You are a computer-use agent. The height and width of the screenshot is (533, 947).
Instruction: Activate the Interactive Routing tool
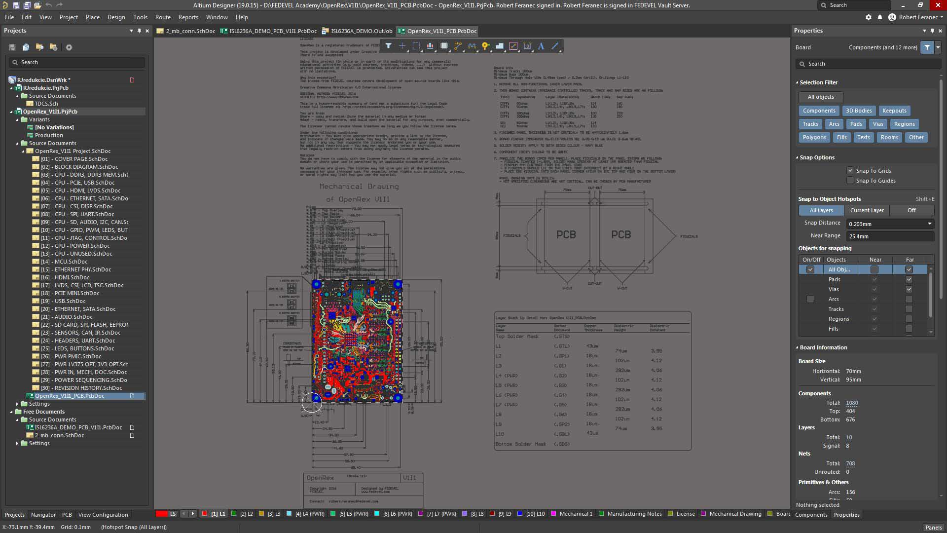click(458, 46)
